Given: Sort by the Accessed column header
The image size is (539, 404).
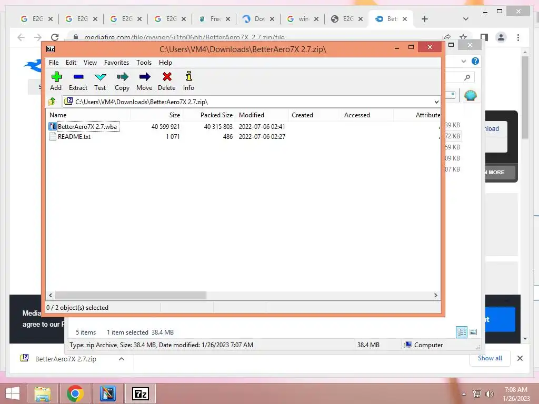Looking at the screenshot, I should 367,115.
